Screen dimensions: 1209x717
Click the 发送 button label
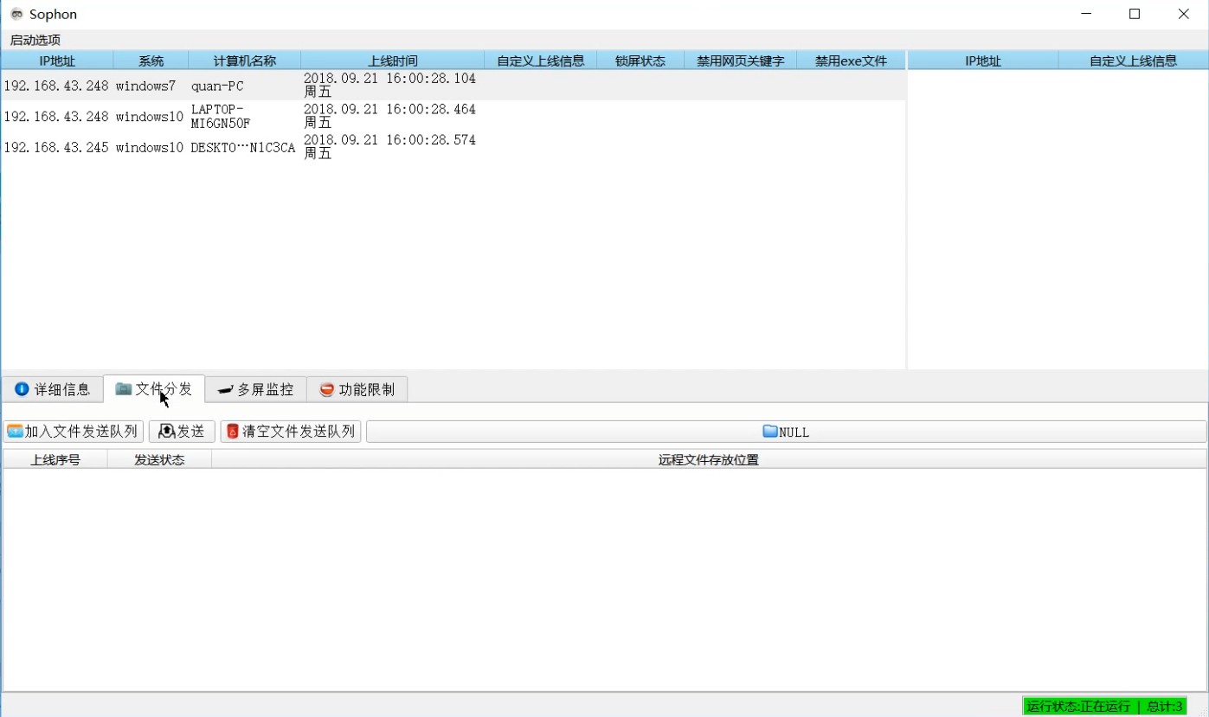(191, 431)
